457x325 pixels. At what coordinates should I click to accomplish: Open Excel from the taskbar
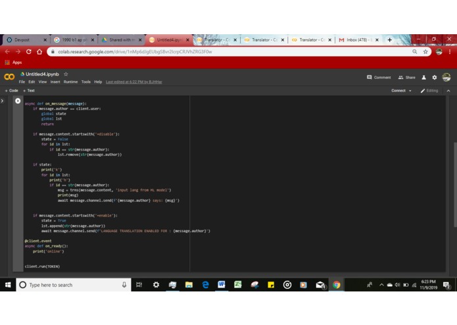click(x=238, y=284)
